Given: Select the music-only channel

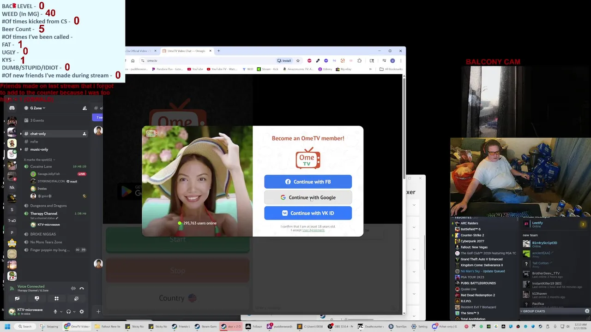Looking at the screenshot, I should [x=54, y=149].
